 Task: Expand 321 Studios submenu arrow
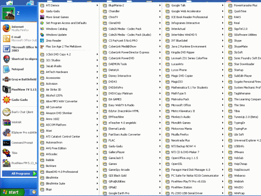pos(97,60)
